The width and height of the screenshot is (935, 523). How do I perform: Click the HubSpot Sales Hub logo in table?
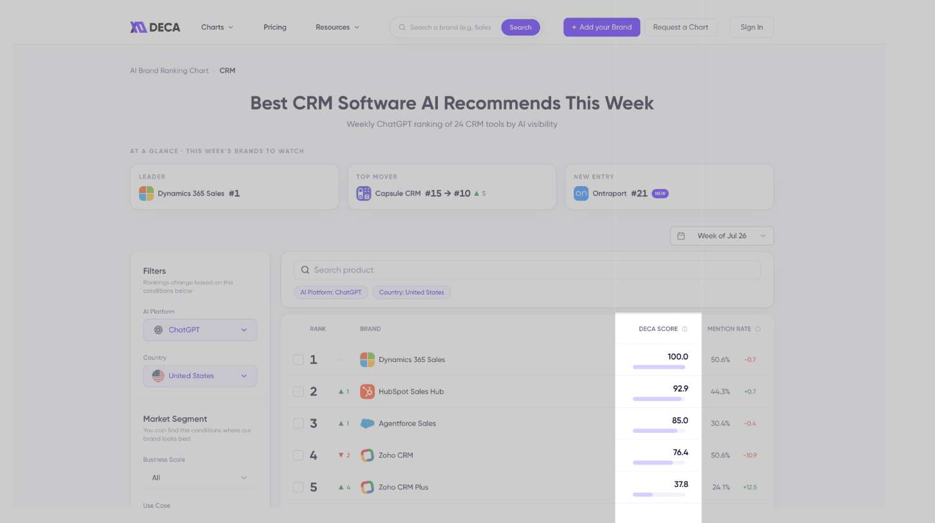(x=367, y=392)
